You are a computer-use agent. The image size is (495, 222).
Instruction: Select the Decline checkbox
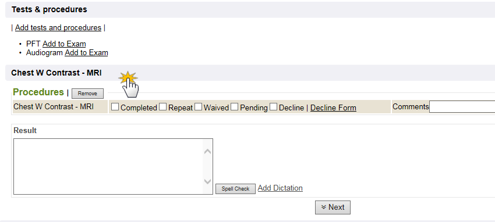(273, 107)
